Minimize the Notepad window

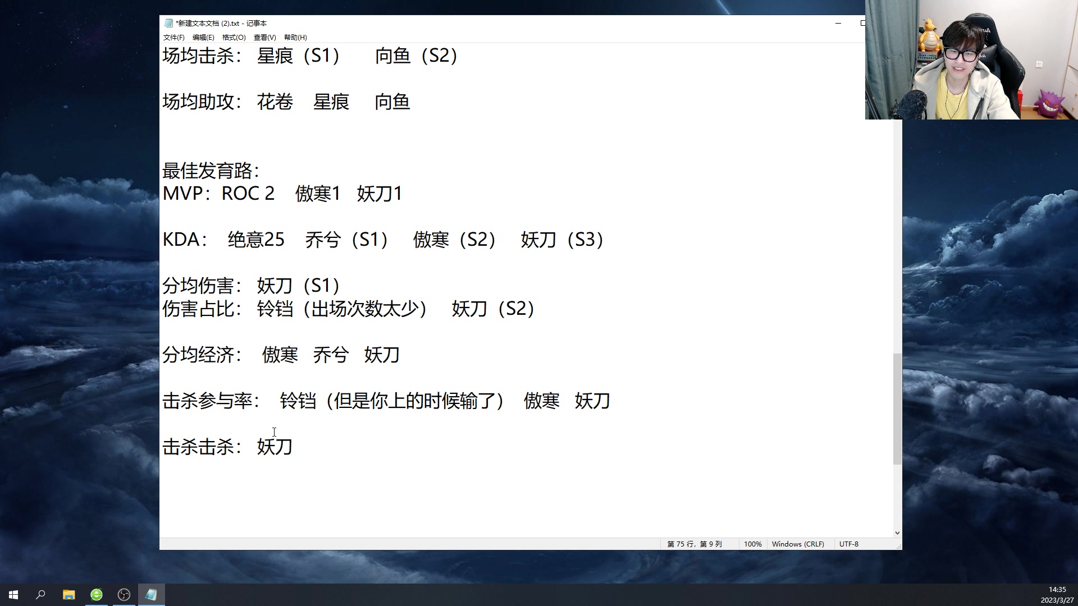(838, 23)
